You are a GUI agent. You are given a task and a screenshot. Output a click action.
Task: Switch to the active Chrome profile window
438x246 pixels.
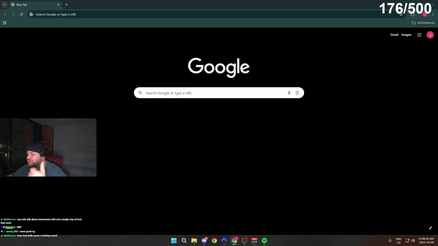(234, 241)
